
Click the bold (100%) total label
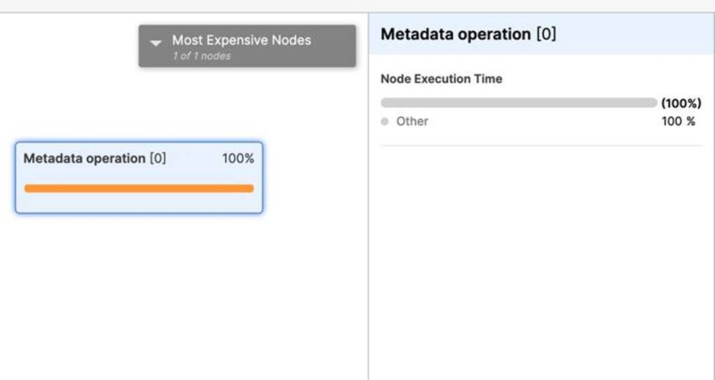tap(681, 104)
